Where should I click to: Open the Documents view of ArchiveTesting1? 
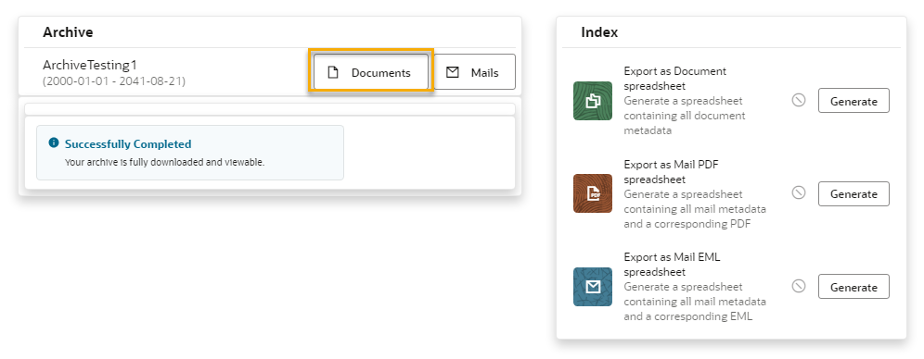pyautogui.click(x=371, y=73)
